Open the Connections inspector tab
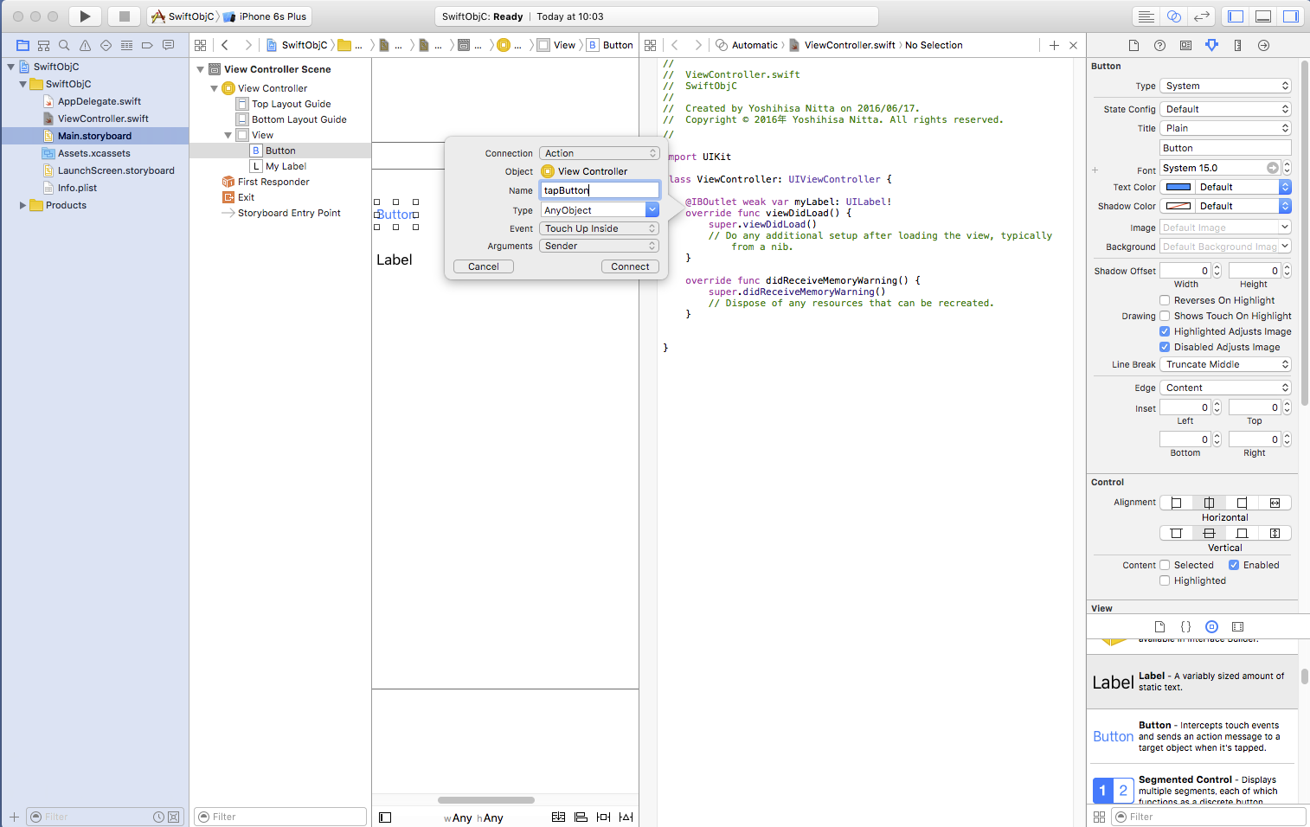 (1263, 45)
